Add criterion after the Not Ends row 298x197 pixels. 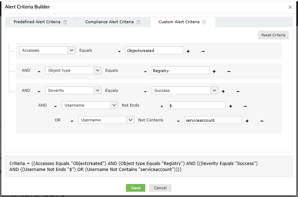[x=231, y=106]
